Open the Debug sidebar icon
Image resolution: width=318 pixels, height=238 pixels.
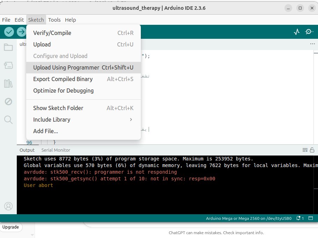8,102
